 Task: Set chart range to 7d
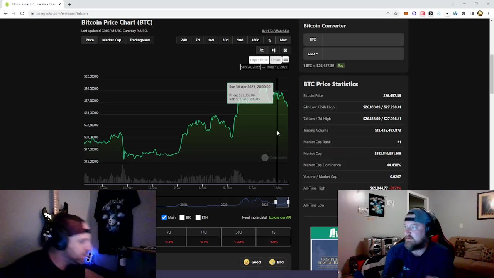(198, 40)
